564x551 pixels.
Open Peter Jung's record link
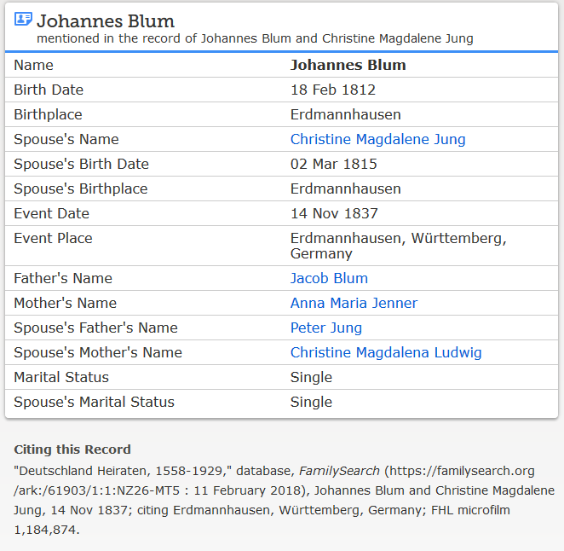point(325,328)
